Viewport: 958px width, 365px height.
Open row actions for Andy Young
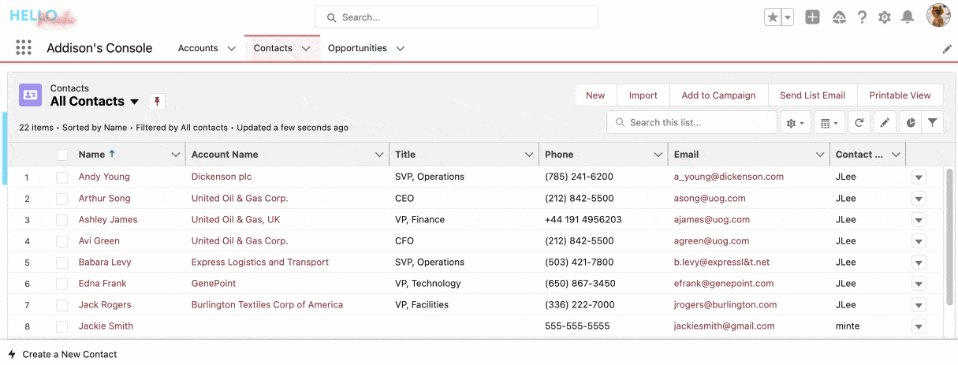point(919,177)
